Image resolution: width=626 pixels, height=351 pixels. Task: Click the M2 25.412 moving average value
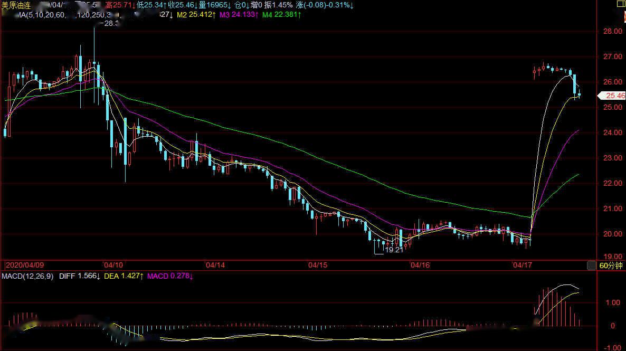click(196, 15)
